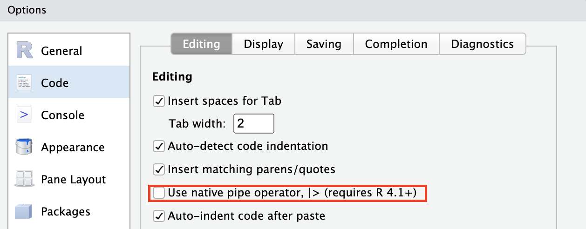
Task: Click the Appearance paint bucket icon
Action: tap(24, 147)
